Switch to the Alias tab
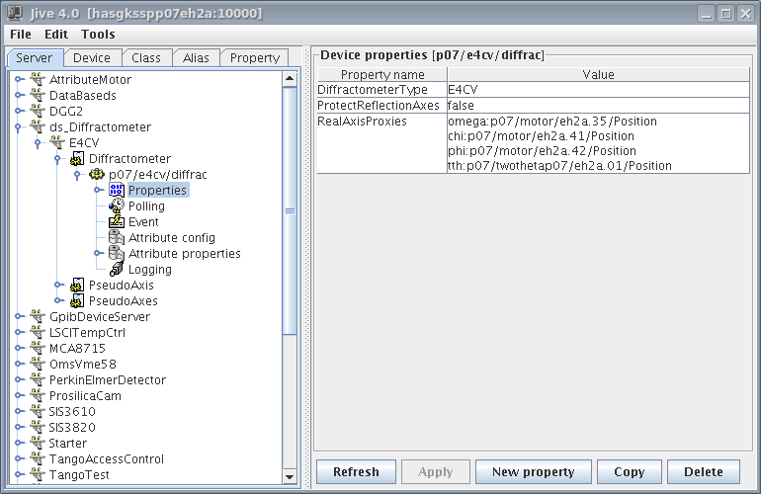761x494 pixels. [x=196, y=57]
